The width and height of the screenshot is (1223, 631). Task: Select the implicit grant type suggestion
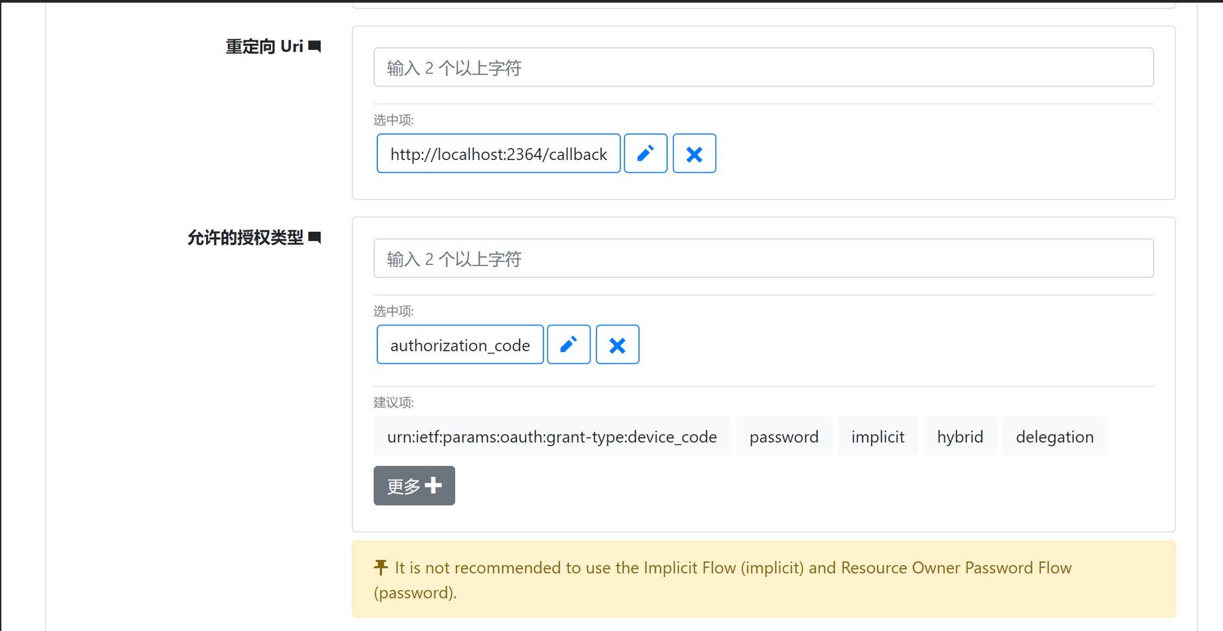pyautogui.click(x=878, y=436)
